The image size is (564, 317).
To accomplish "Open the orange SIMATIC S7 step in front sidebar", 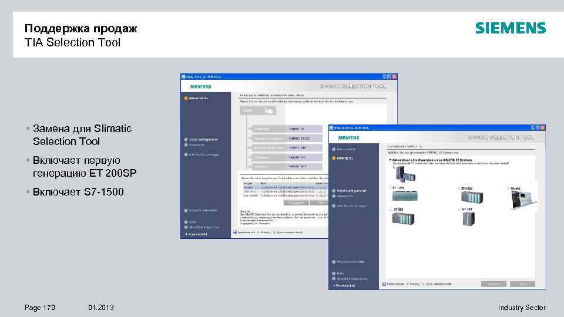I will (342, 158).
